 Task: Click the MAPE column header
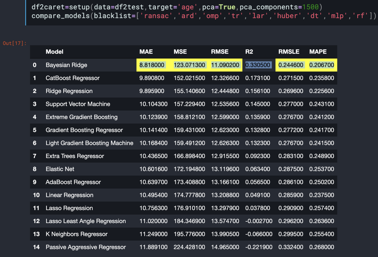click(x=318, y=52)
